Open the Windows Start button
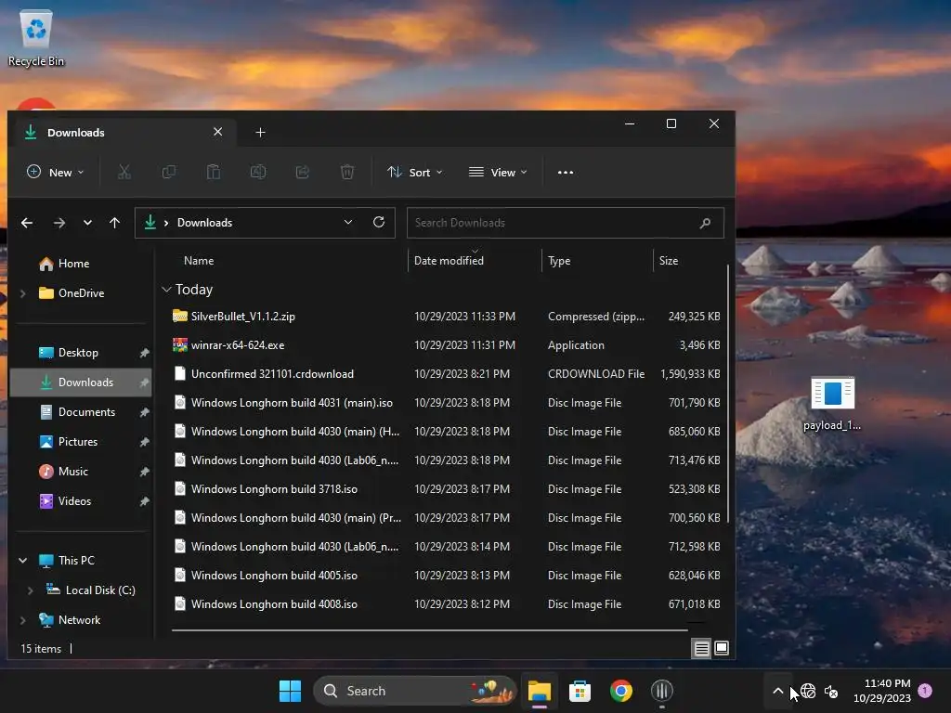 pos(290,691)
